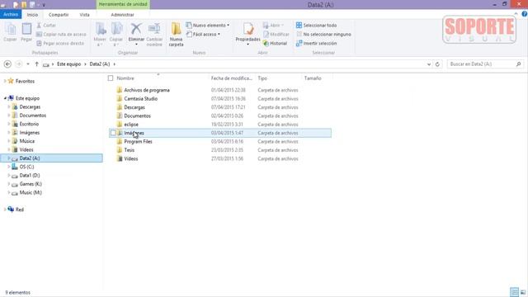Select the Camtasia Studio folder
The image size is (528, 297).
[x=141, y=99]
